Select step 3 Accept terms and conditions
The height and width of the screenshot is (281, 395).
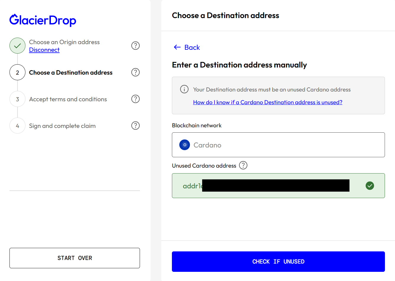tap(68, 99)
